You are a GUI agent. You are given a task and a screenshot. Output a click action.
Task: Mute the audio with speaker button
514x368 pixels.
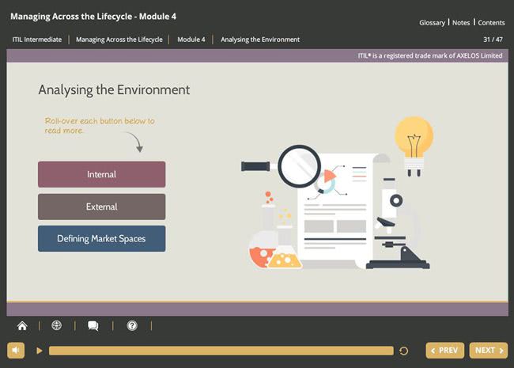[x=16, y=351]
